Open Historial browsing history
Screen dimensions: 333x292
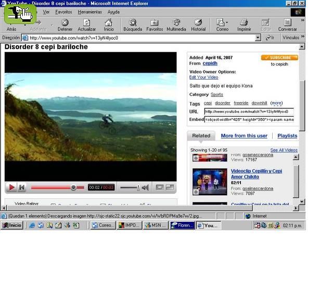pos(198,25)
